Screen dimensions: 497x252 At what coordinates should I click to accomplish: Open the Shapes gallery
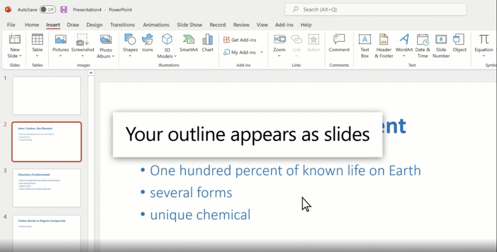pyautogui.click(x=130, y=40)
